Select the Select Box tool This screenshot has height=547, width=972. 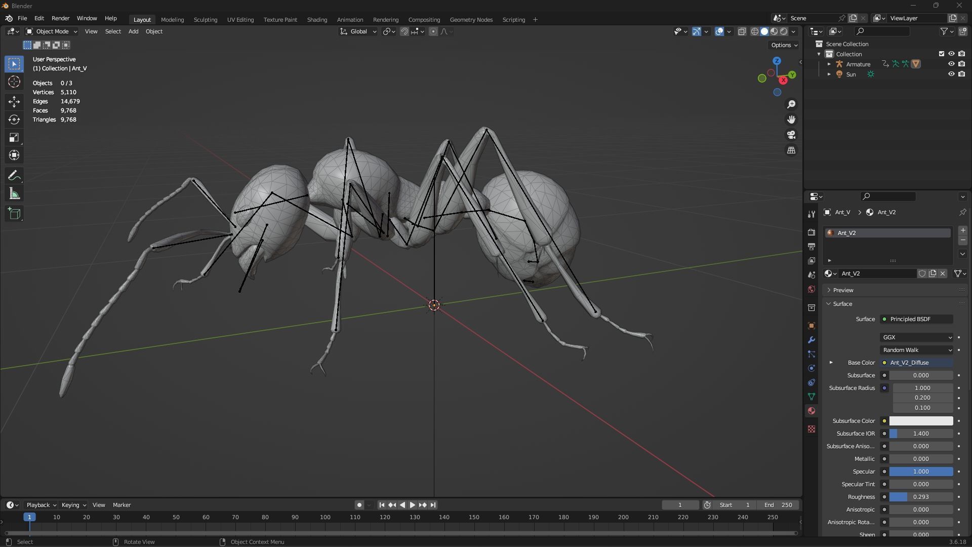click(14, 64)
